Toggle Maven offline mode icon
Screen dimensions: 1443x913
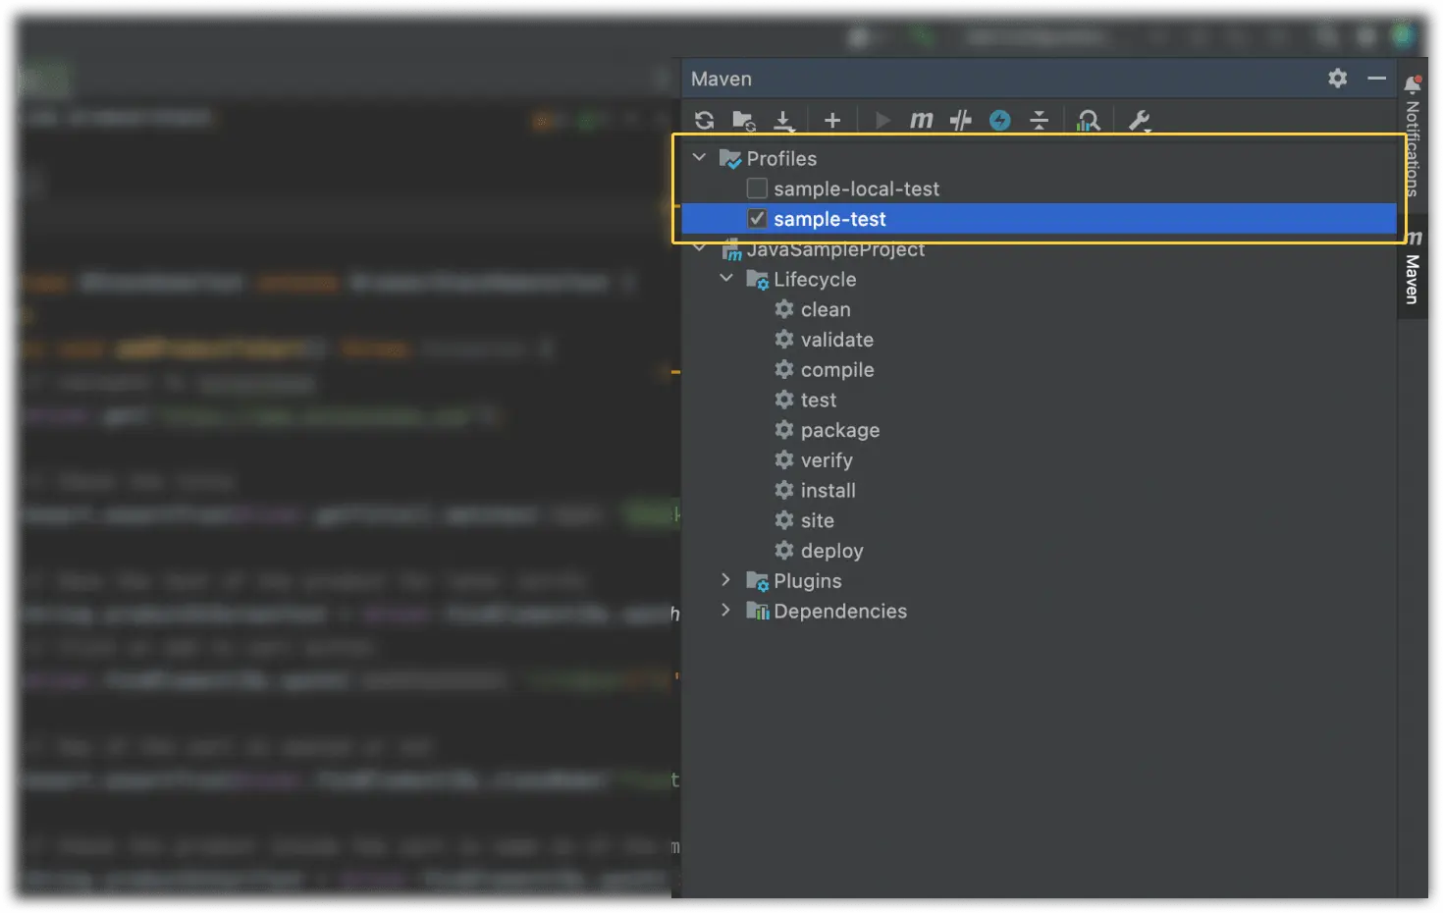[960, 121]
